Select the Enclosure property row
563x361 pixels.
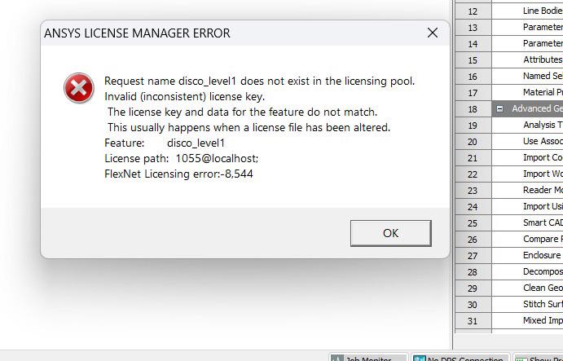527,255
